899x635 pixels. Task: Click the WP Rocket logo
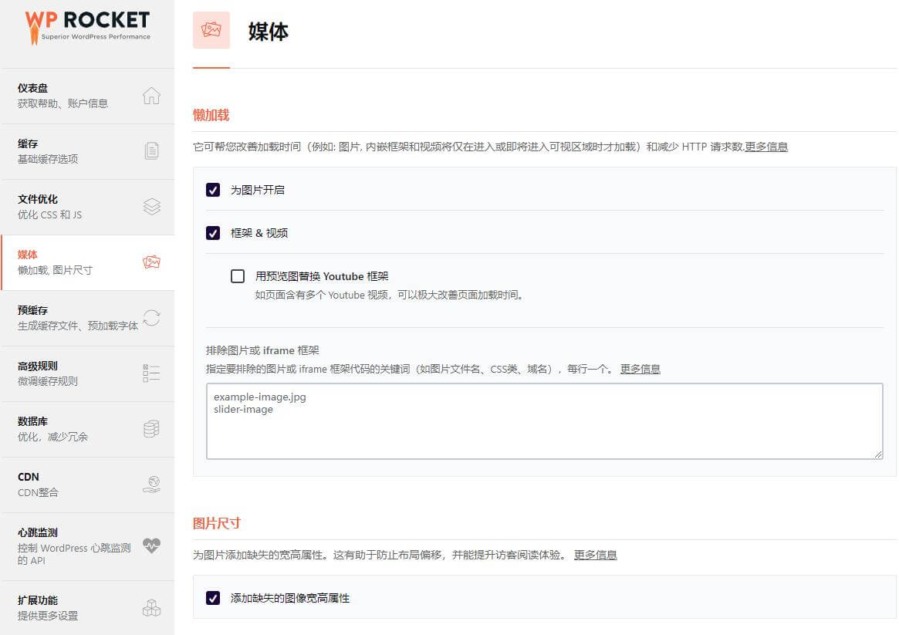[87, 25]
